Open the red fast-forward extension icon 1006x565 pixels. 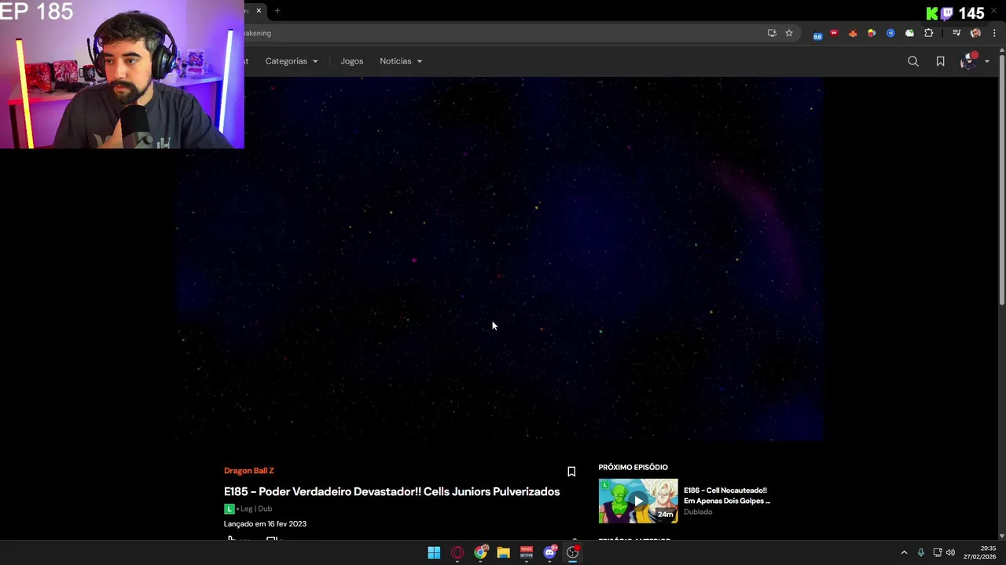pos(834,33)
